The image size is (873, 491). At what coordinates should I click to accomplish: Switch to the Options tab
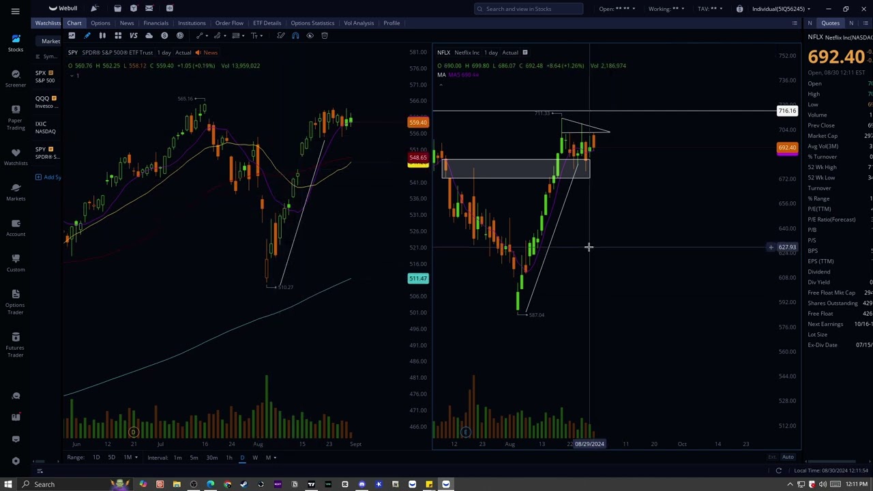[100, 23]
